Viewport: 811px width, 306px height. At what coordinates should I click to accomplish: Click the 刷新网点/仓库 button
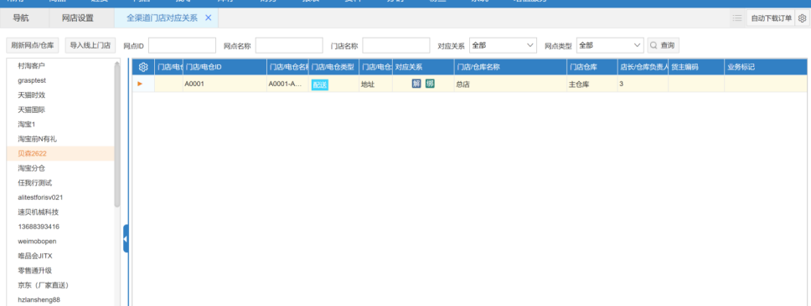coord(34,45)
